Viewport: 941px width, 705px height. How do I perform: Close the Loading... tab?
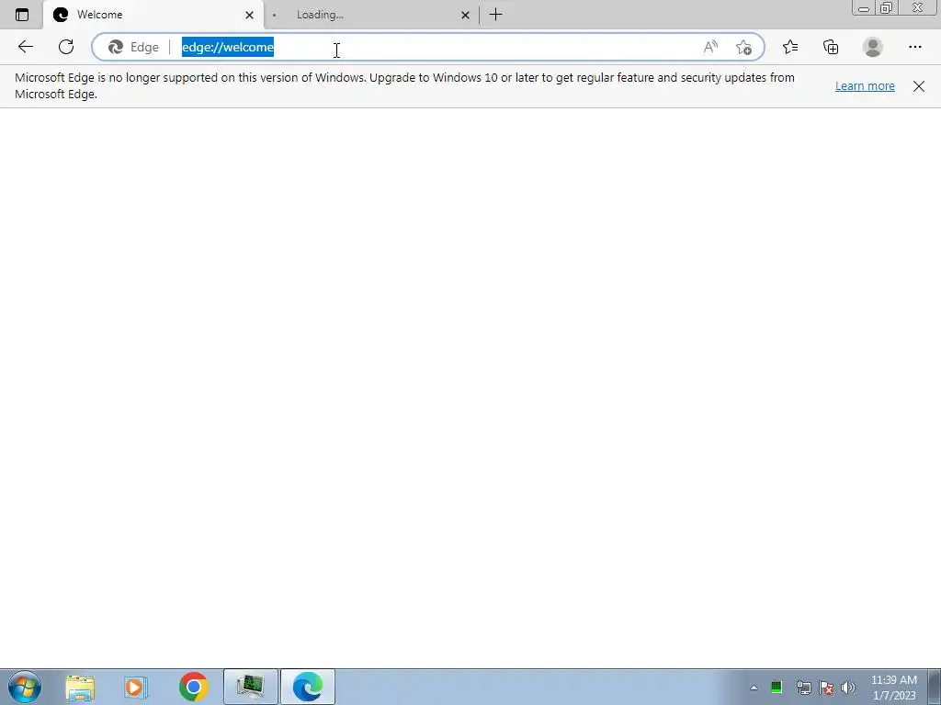point(465,15)
